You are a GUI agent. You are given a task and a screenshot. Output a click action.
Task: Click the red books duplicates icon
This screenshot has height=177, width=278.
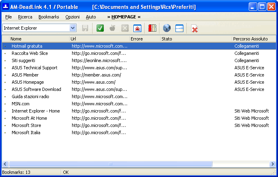[152, 28]
